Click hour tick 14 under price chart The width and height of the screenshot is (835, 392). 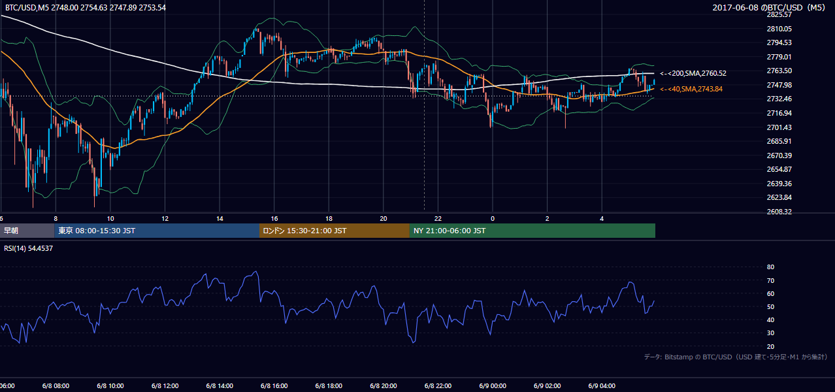click(x=220, y=218)
